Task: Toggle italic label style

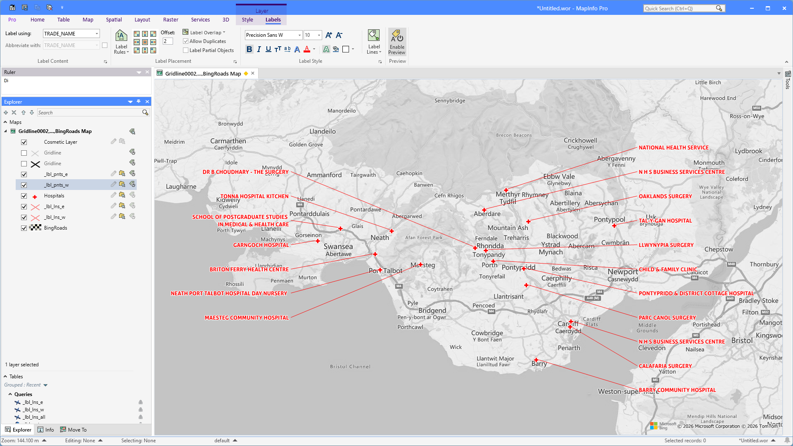Action: 259,50
